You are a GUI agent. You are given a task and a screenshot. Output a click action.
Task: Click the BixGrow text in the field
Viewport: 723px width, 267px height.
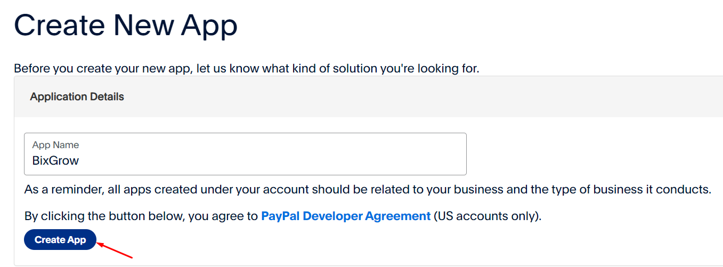coord(55,161)
